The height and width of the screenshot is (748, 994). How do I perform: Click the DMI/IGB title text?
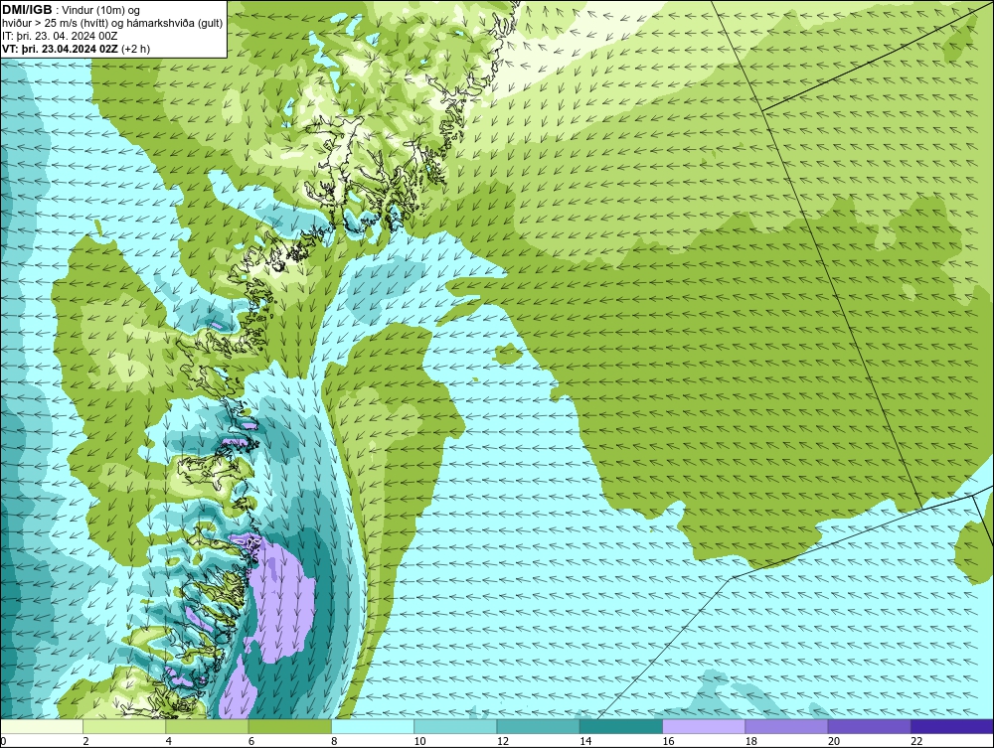(27, 10)
